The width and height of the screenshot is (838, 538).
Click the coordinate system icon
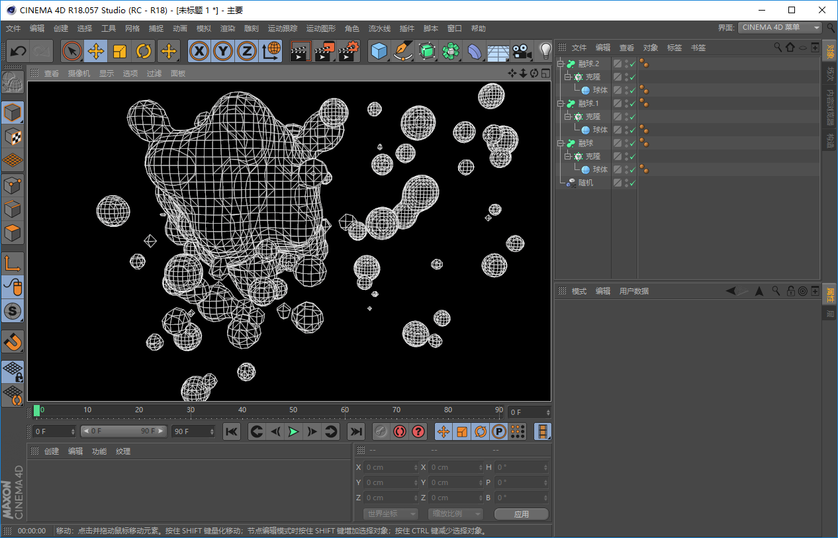(x=271, y=51)
